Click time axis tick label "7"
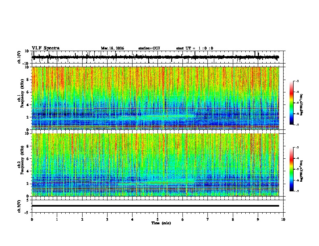This screenshot has width=319, height=246. click(x=208, y=219)
